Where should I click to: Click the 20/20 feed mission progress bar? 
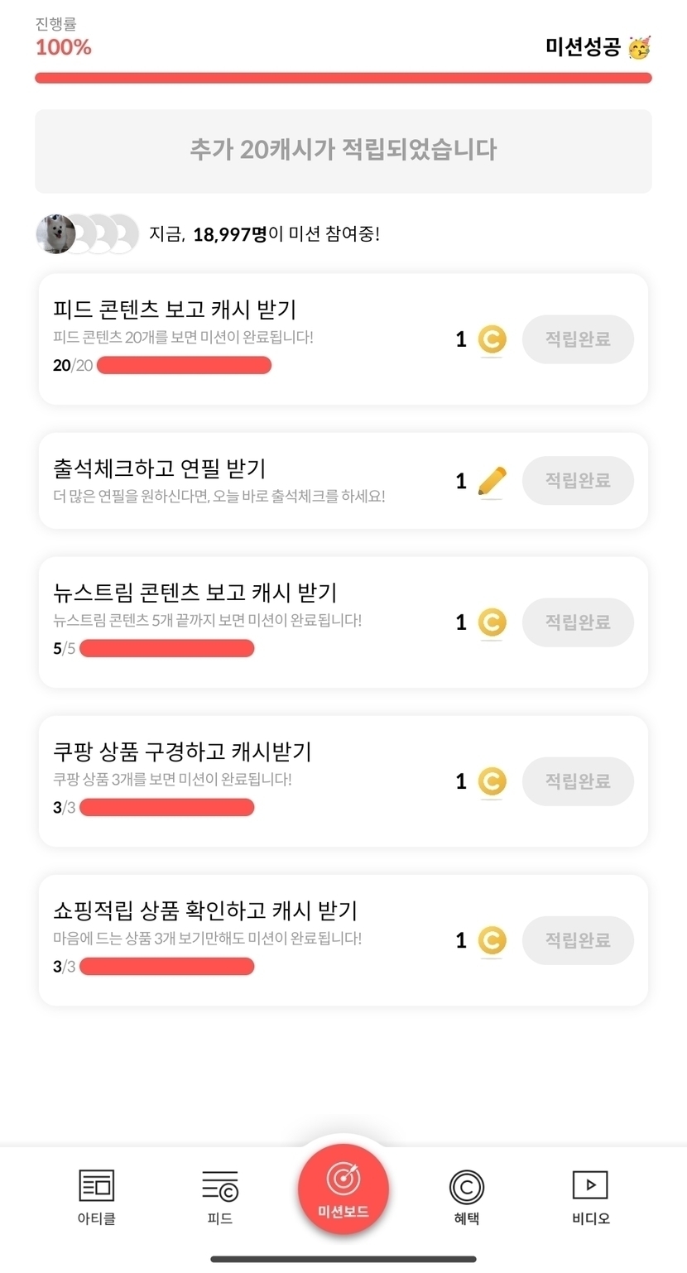coord(184,365)
